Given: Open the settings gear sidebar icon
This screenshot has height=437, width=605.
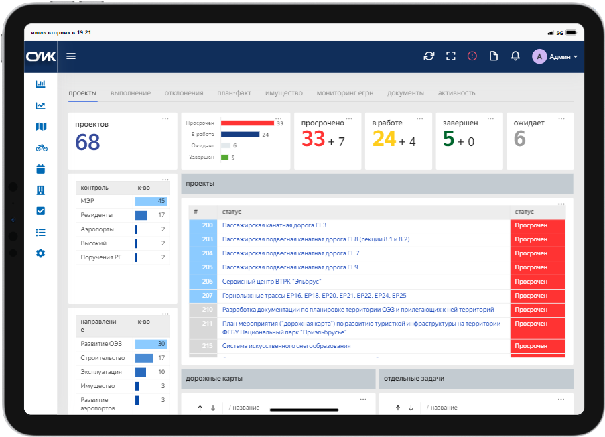Looking at the screenshot, I should coord(40,253).
